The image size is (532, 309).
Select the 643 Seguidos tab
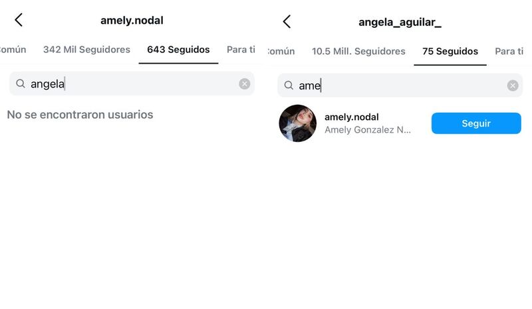pos(178,50)
